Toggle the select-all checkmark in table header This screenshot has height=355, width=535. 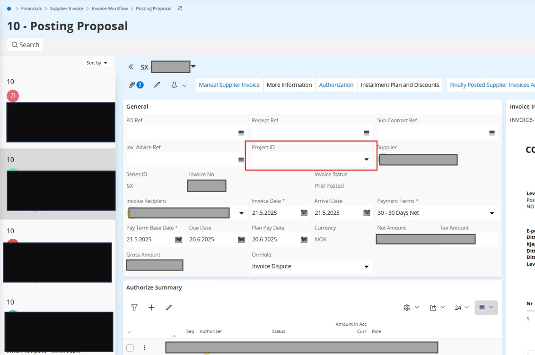pyautogui.click(x=130, y=332)
